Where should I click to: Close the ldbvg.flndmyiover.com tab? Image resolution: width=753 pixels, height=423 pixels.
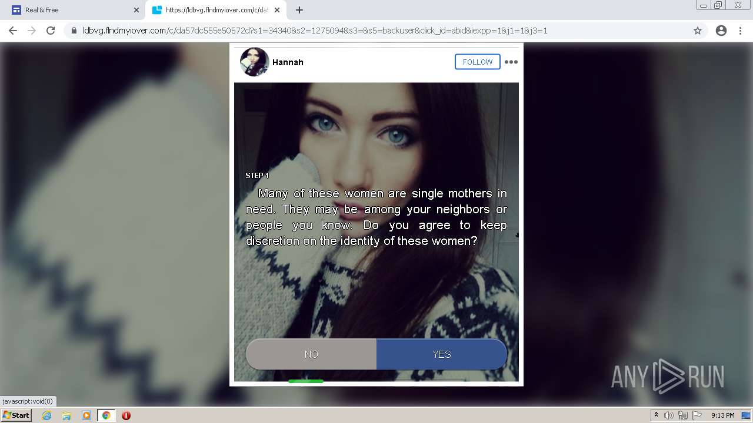(277, 10)
